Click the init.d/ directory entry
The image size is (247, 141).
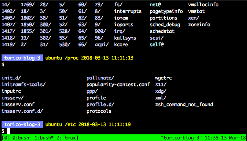click(11, 78)
